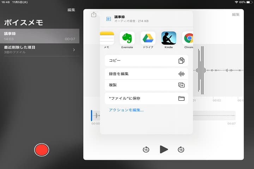Choose 複製 (Duplicate) action
Image resolution: width=254 pixels, height=169 pixels.
(x=146, y=85)
